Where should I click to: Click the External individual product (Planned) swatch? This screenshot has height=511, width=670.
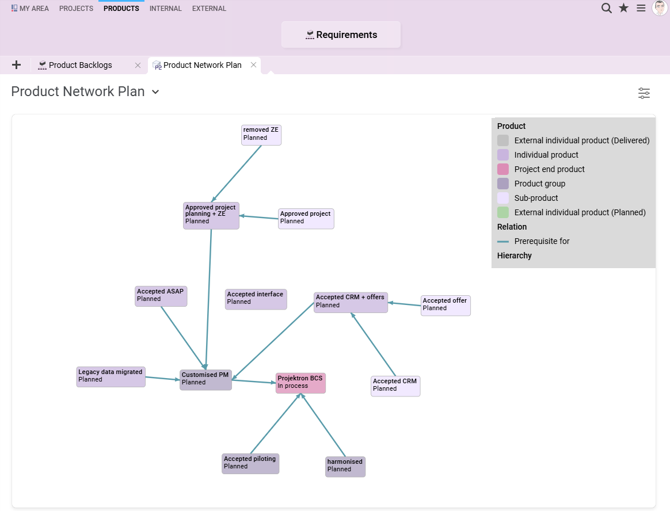[x=503, y=212]
